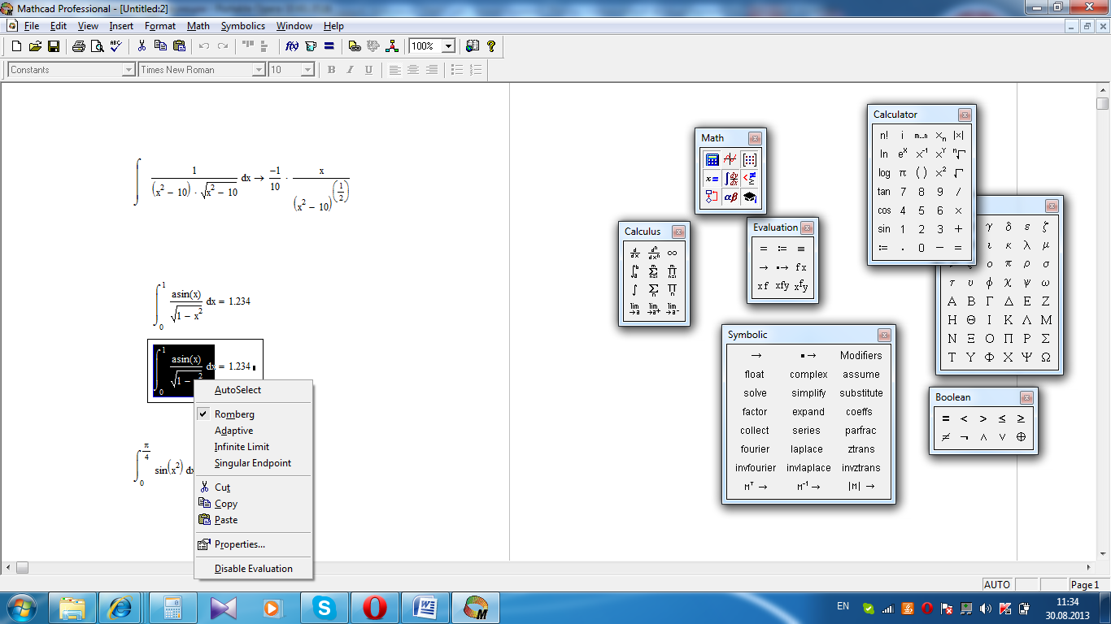Open Boolean palette icon in Math toolbar
The width and height of the screenshot is (1111, 624).
point(749,178)
